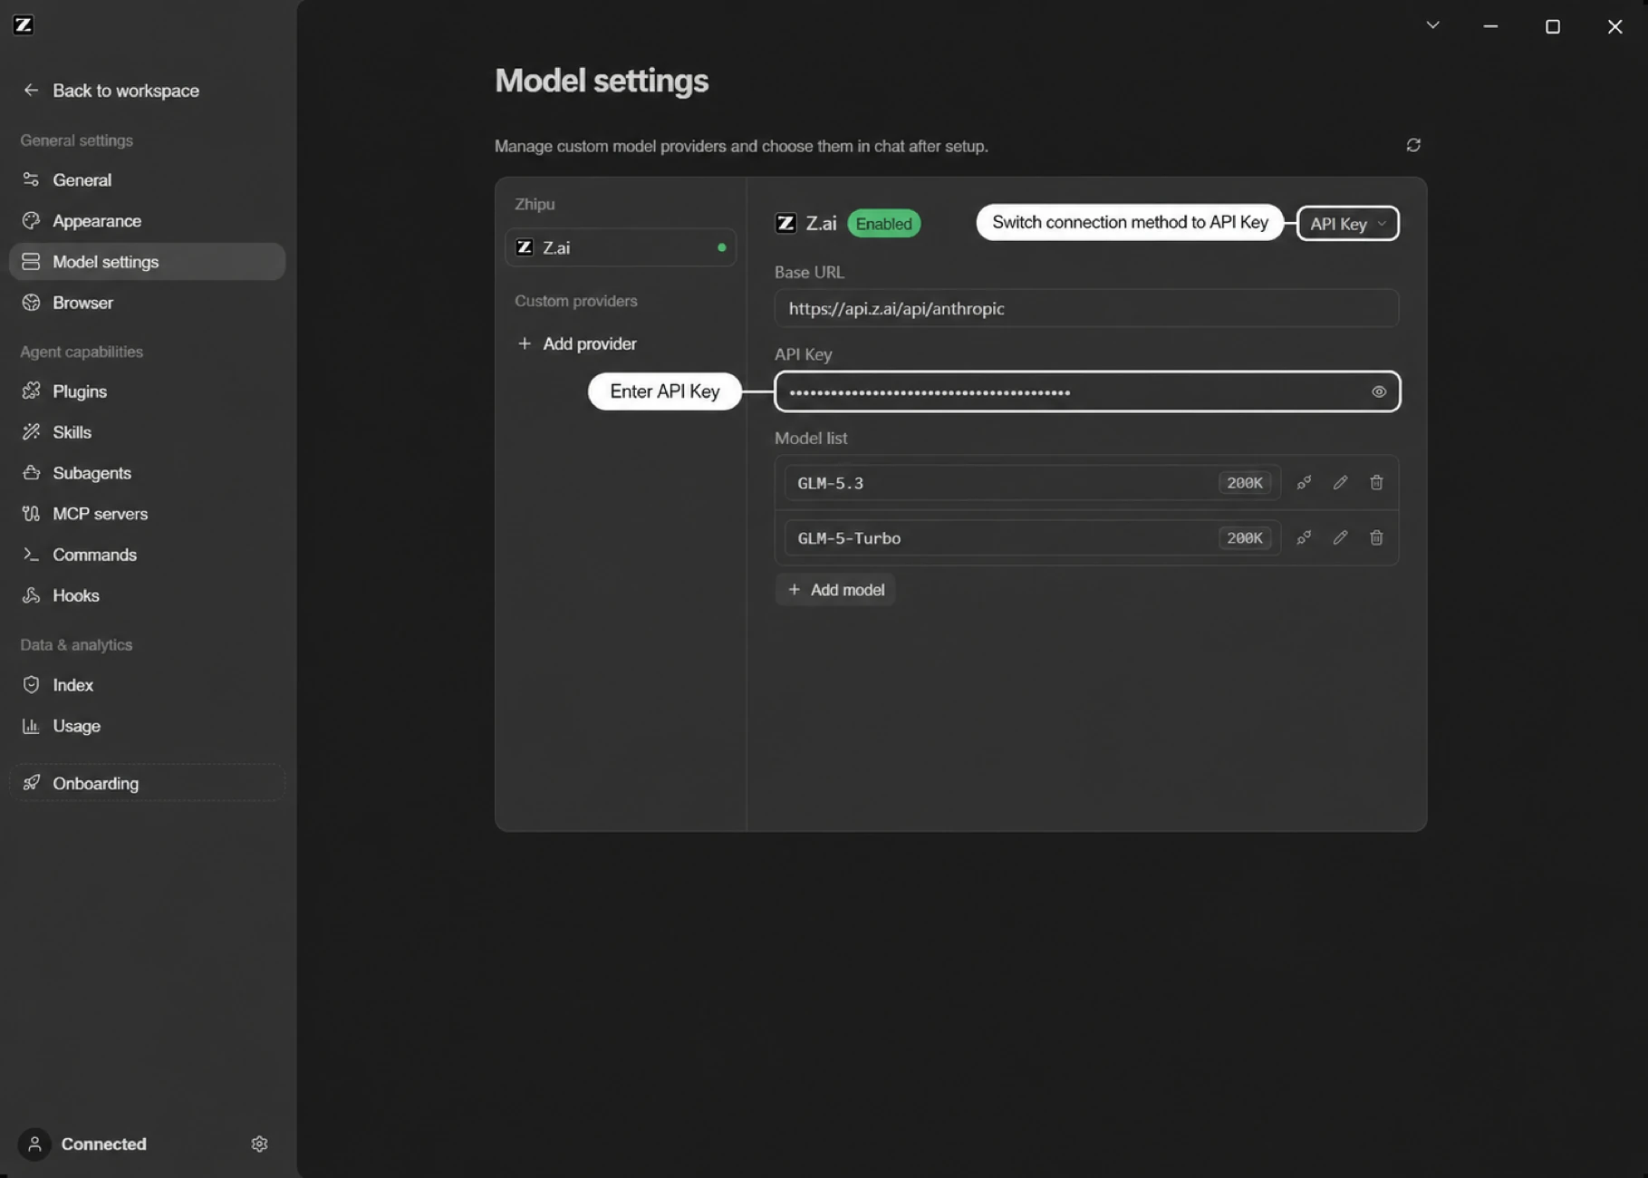The image size is (1648, 1178).
Task: Click the Subagents robot icon
Action: point(31,472)
